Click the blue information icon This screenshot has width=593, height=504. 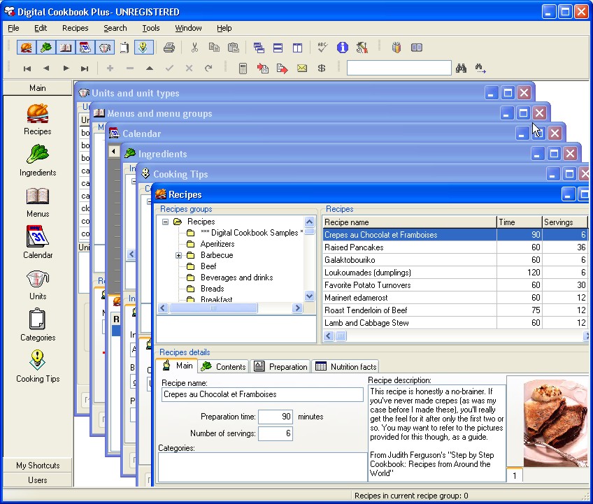[x=342, y=48]
